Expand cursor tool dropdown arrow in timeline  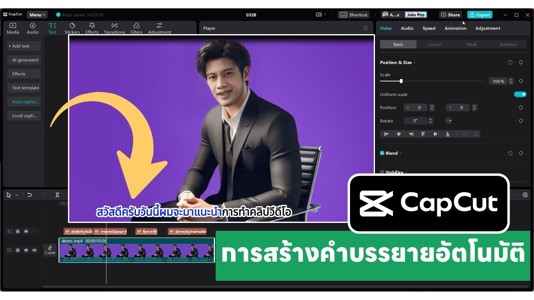tap(17, 195)
